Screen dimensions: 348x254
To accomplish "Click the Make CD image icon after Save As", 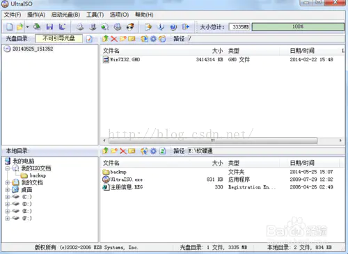I will [80, 27].
